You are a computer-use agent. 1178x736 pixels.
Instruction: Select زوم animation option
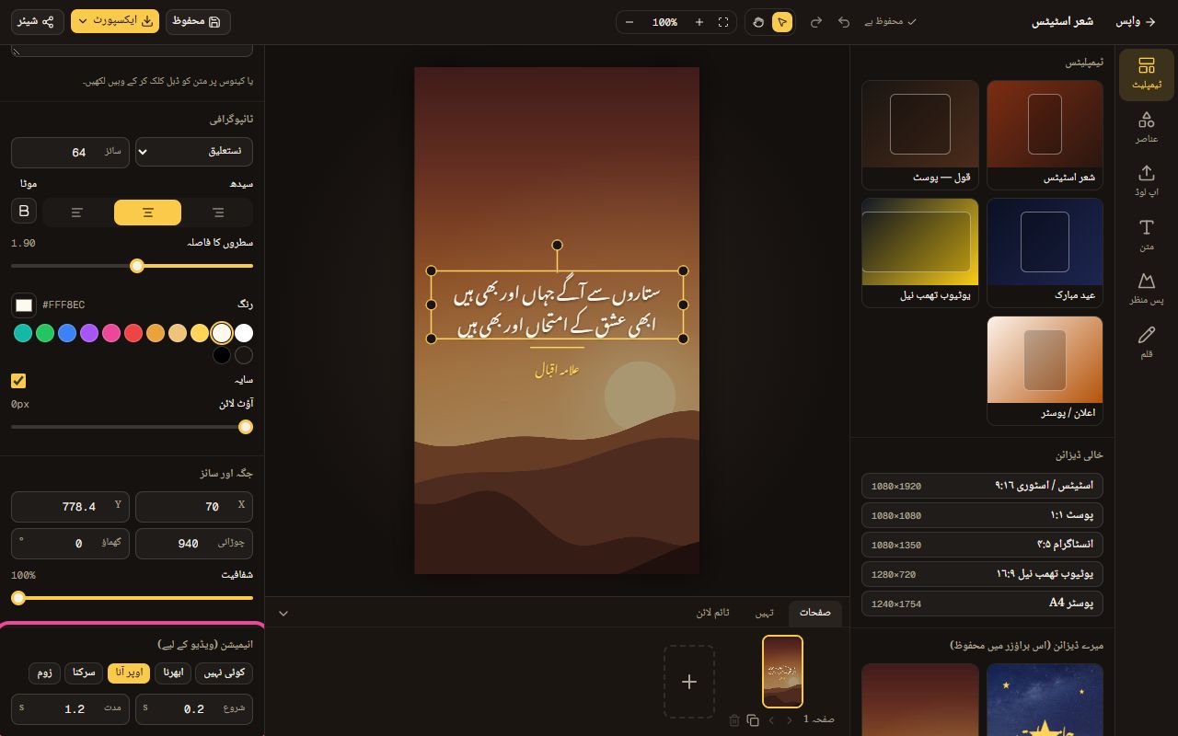pyautogui.click(x=45, y=673)
